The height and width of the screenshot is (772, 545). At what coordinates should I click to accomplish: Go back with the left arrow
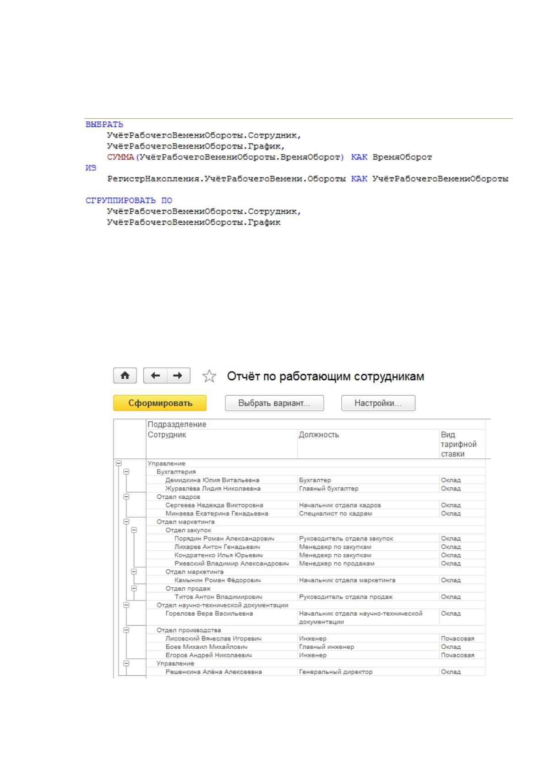[156, 376]
